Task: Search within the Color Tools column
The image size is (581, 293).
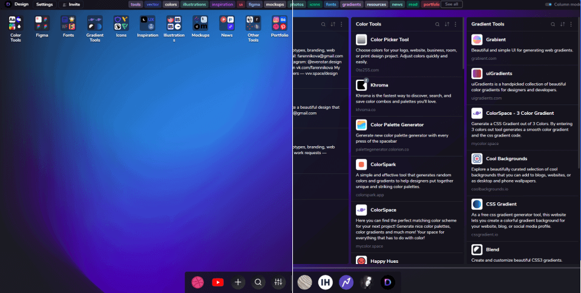Action: tap(437, 24)
